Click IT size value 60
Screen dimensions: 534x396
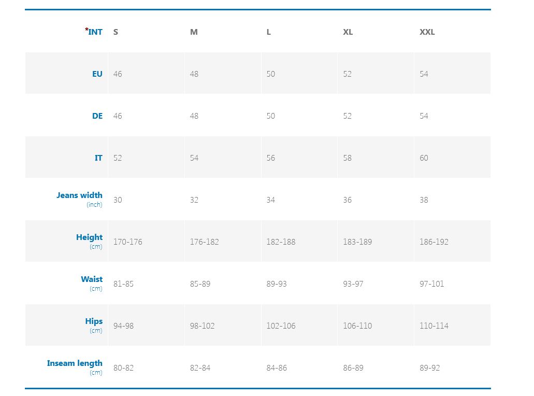[x=424, y=158]
